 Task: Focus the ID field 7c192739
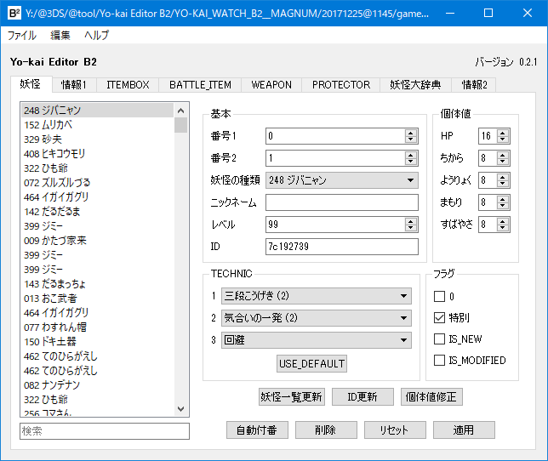click(x=342, y=247)
